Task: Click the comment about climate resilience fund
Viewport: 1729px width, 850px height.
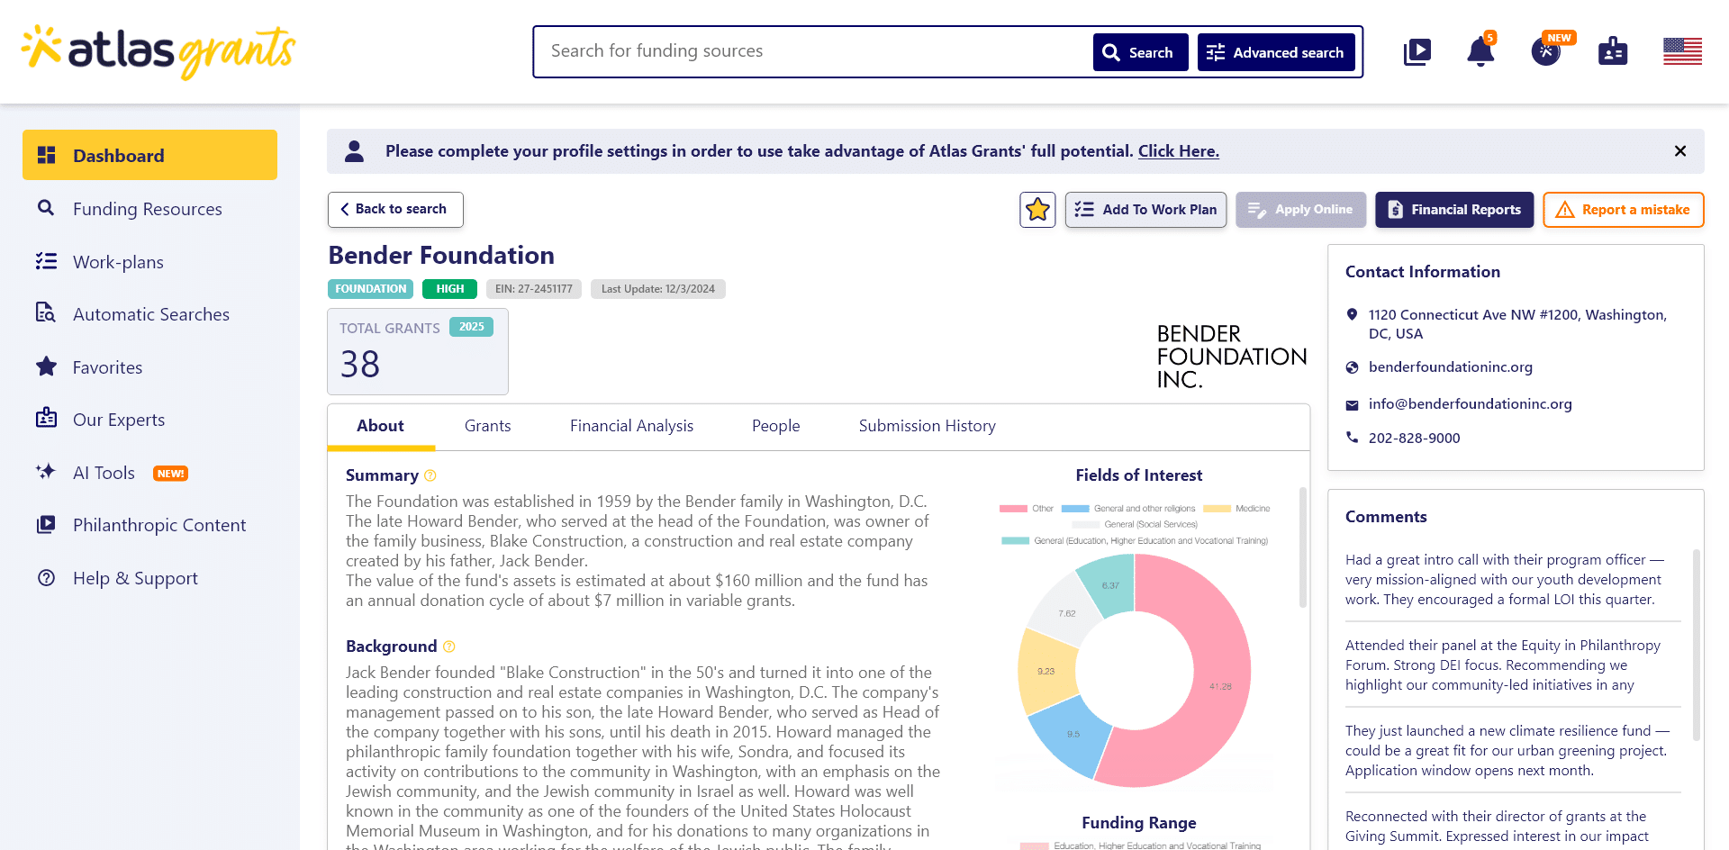Action: point(1507,751)
